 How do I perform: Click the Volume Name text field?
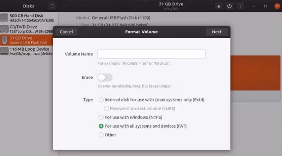click(152, 54)
